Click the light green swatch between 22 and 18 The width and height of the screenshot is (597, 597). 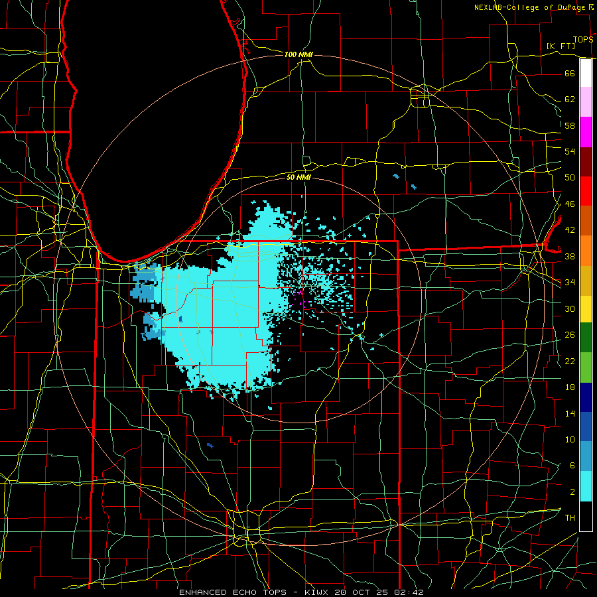586,367
